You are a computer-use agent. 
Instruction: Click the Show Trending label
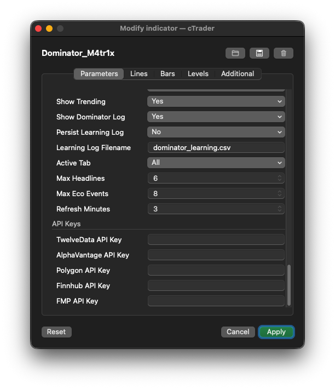(81, 101)
